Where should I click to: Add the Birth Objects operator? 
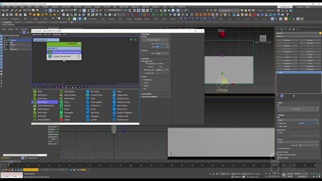(x=43, y=109)
